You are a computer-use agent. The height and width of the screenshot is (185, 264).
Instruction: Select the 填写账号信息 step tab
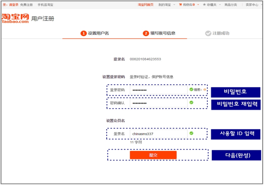click(x=163, y=33)
